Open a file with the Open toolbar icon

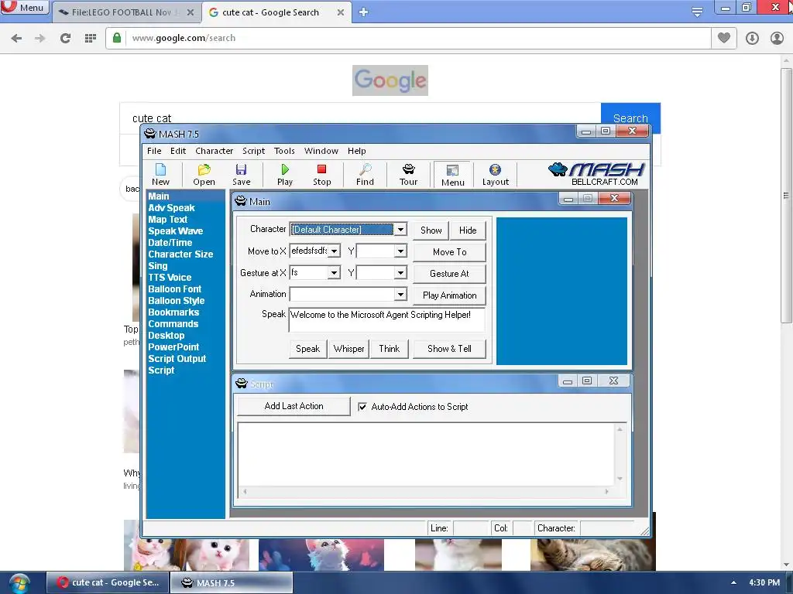point(204,175)
